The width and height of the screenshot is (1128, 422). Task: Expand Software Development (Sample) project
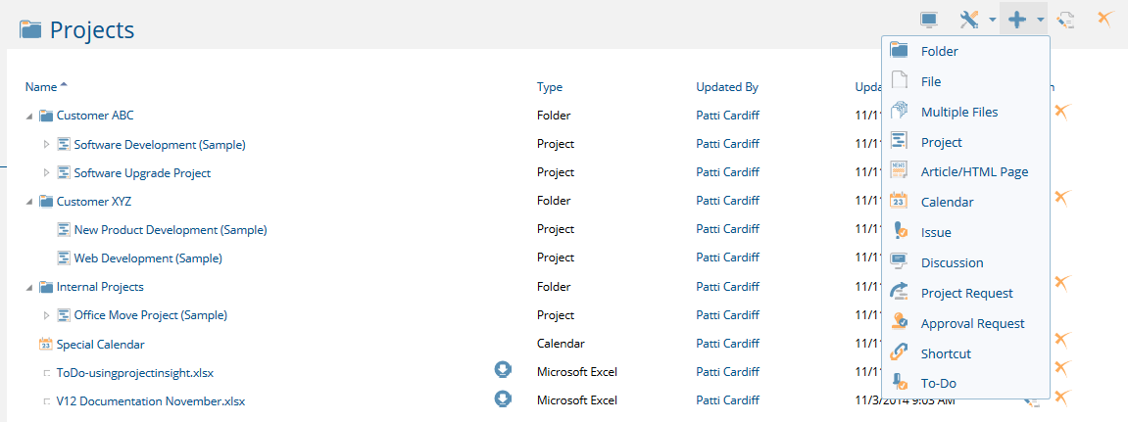(47, 145)
